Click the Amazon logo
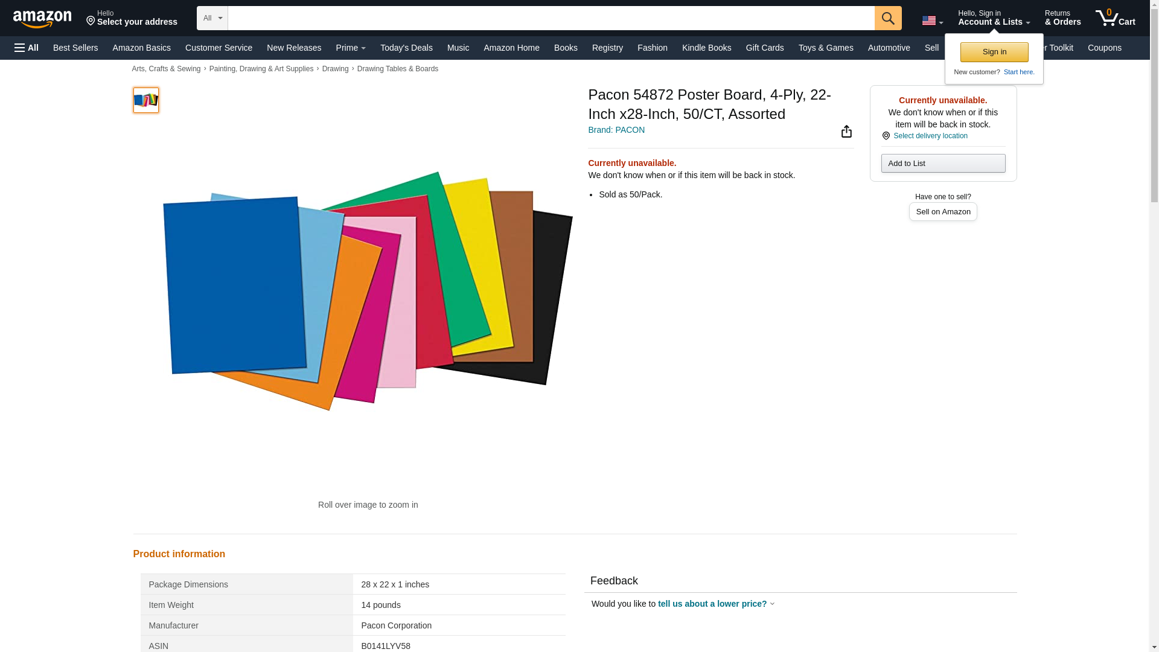 pos(42,19)
